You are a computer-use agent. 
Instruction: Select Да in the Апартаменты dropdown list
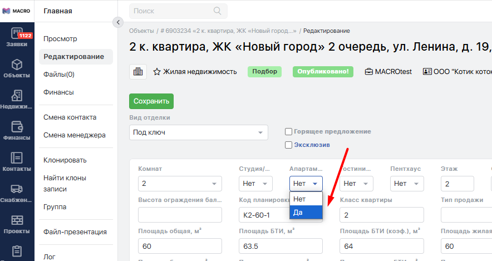pyautogui.click(x=306, y=212)
